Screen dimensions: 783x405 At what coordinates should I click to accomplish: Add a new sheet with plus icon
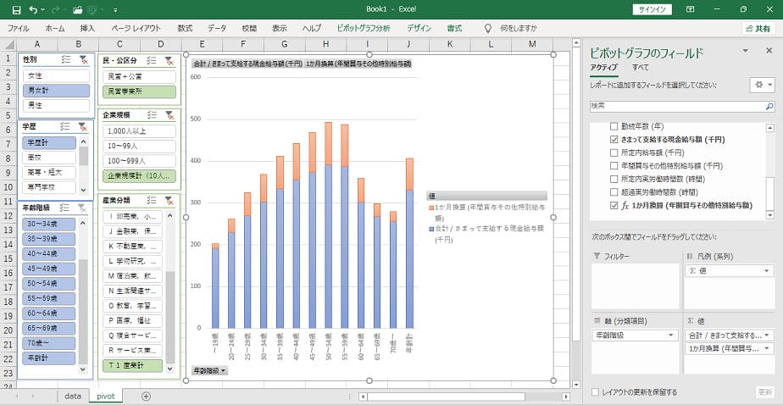pyautogui.click(x=146, y=396)
